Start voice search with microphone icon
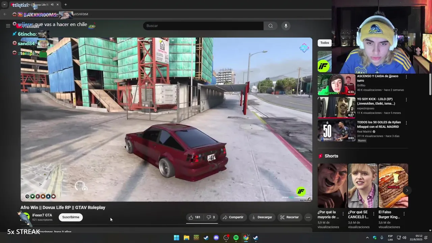Viewport: 432px width, 243px height. [x=286, y=26]
